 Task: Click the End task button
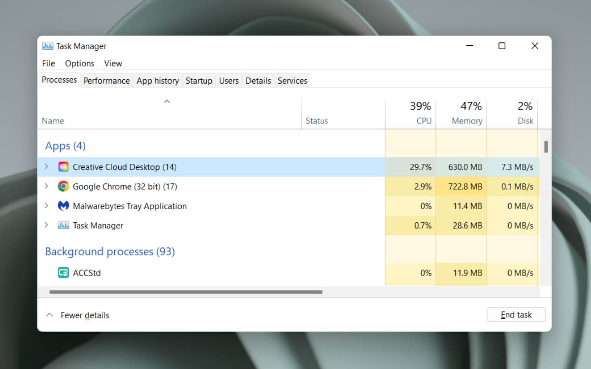click(x=516, y=315)
